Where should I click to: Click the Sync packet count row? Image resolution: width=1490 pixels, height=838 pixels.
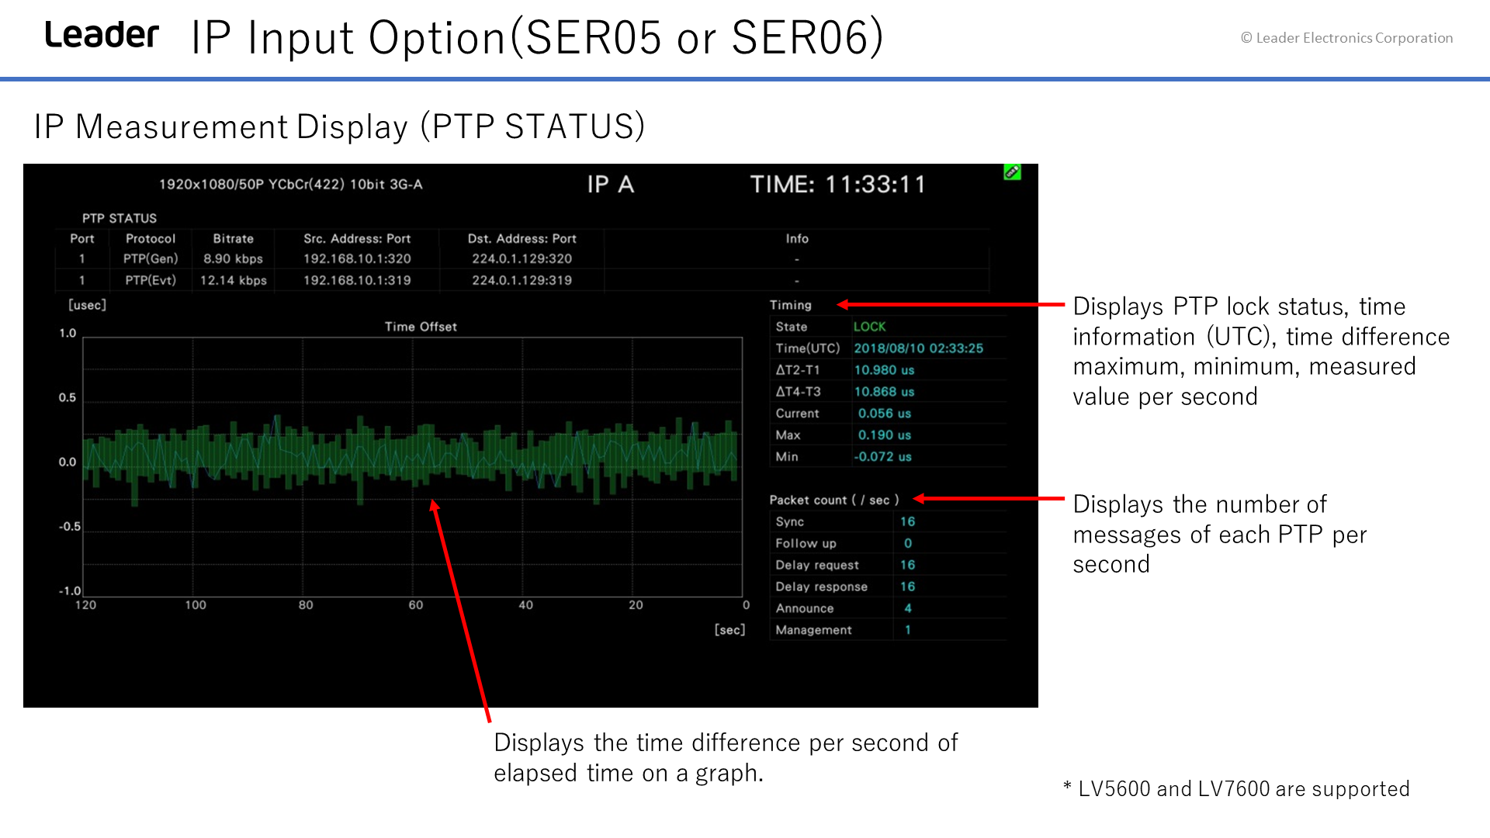pos(888,521)
